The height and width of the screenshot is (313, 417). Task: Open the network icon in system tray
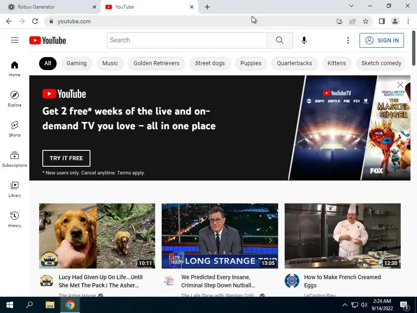pos(355,305)
